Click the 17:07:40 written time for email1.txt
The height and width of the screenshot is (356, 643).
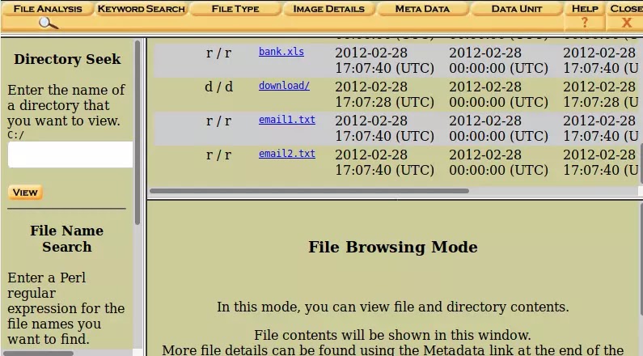pos(385,136)
